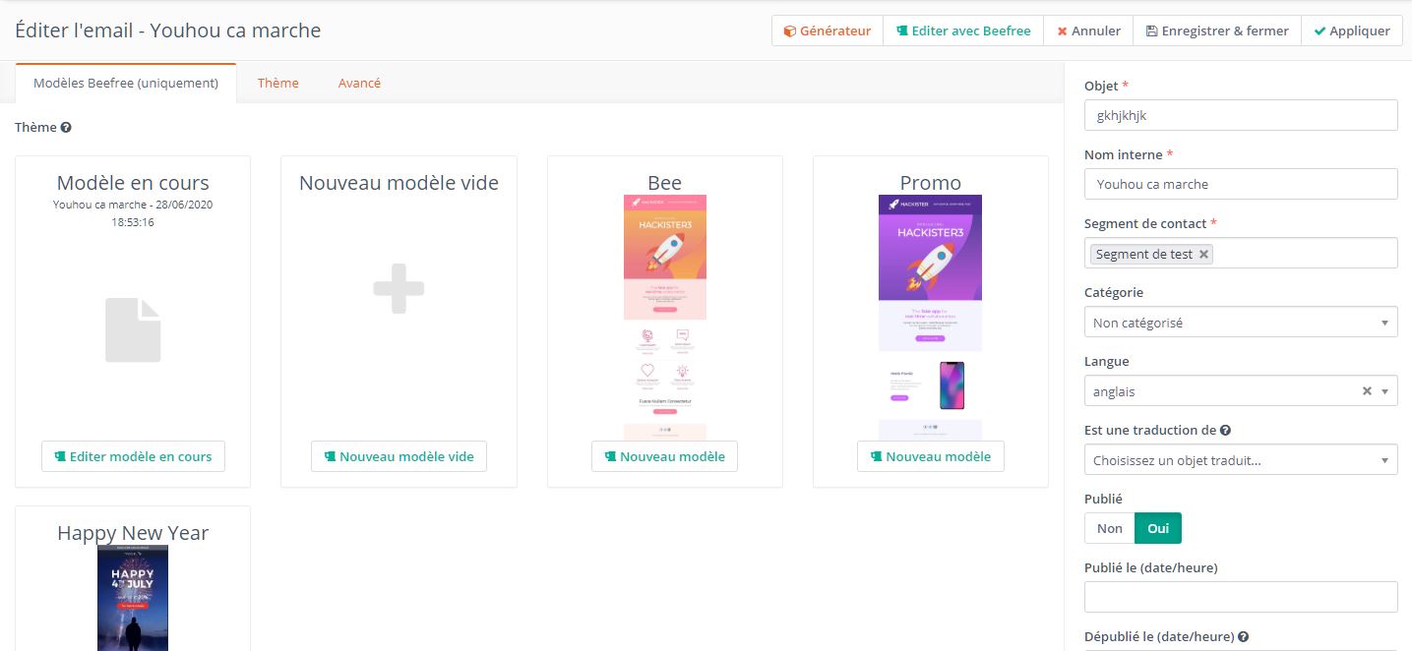The width and height of the screenshot is (1412, 651).
Task: Cancel editing via the Annuler x icon
Action: pyautogui.click(x=1063, y=30)
